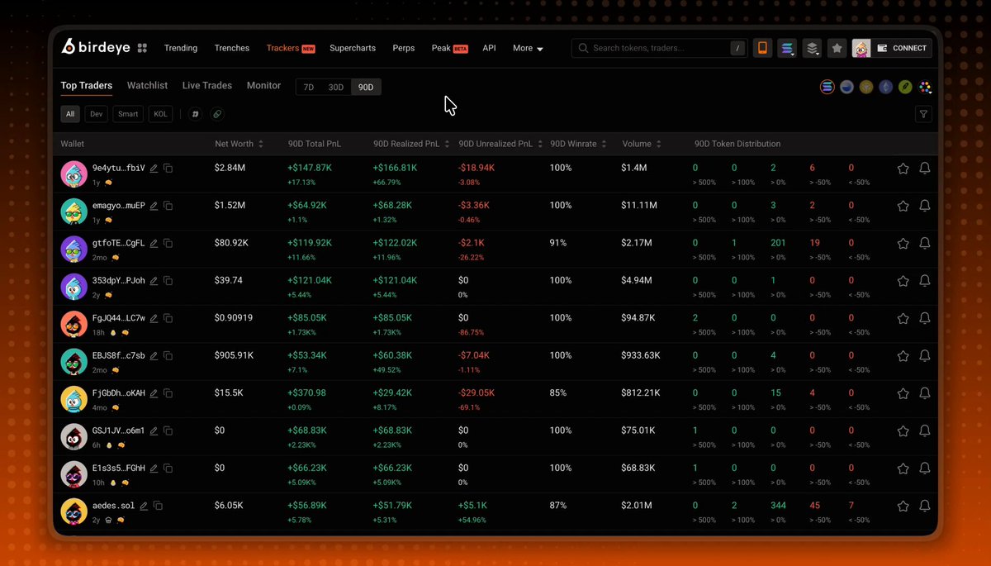Click the CONNECT wallet button

tap(902, 48)
